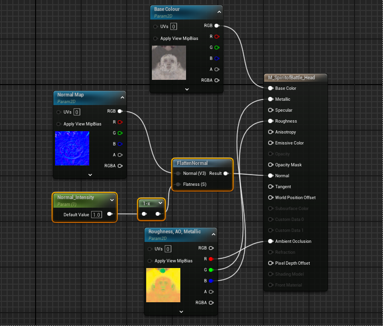Click the RGB output pin of Normal Map node
The height and width of the screenshot is (326, 383).
120,111
